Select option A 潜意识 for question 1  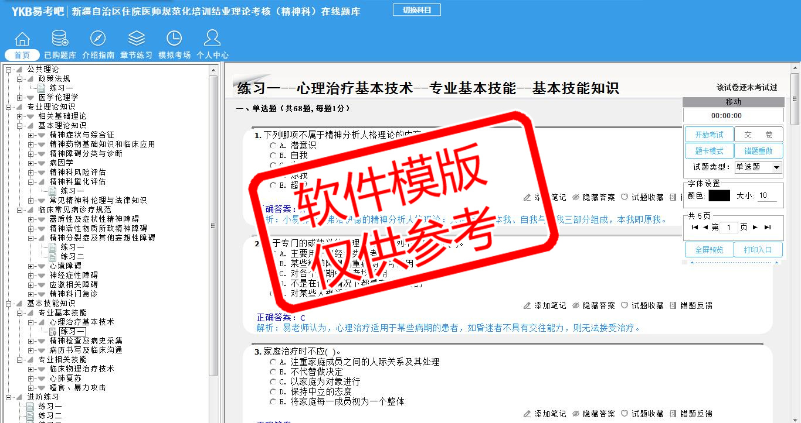pyautogui.click(x=273, y=145)
